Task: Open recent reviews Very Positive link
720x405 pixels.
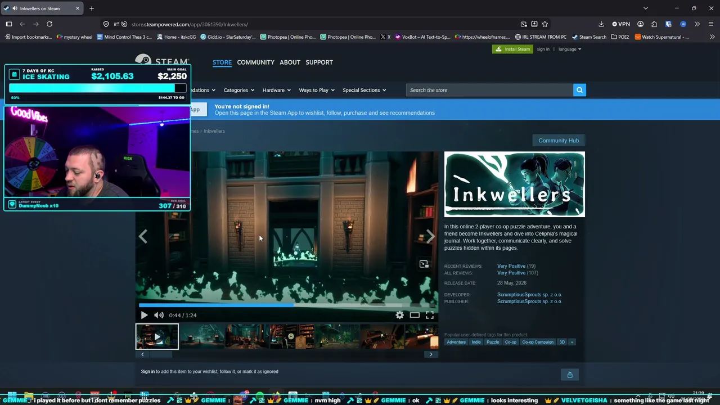Action: click(x=511, y=266)
